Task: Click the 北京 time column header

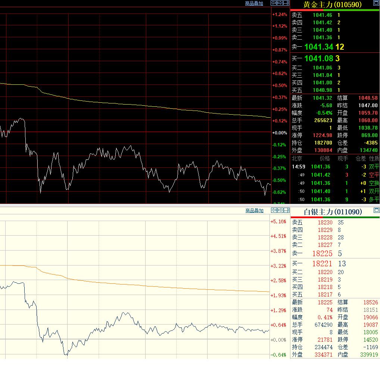Action: [297, 158]
